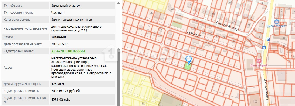
Task: Open cadastral number 23:47:0118018:6661 link
Action: pyautogui.click(x=69, y=51)
